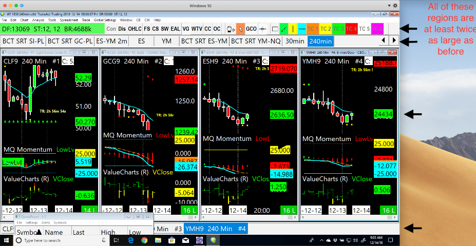Toggle the Con connection button
This screenshot has height=246, width=476.
pos(111,29)
